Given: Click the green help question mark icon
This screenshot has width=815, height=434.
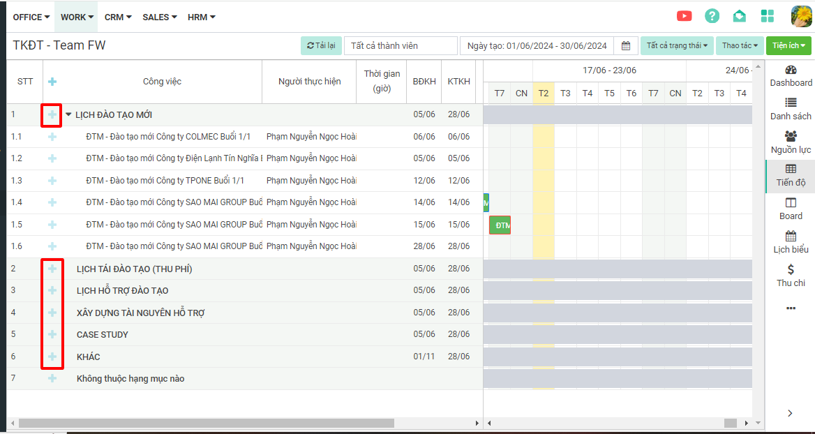Looking at the screenshot, I should click(x=712, y=16).
